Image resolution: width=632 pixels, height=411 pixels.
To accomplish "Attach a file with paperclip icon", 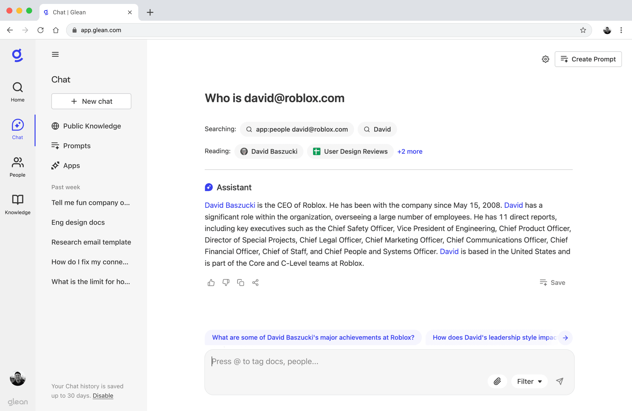I will pos(497,381).
